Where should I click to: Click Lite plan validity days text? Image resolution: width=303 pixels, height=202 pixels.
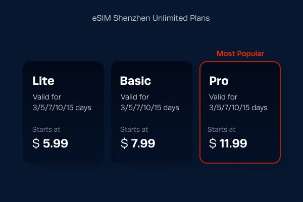62,102
